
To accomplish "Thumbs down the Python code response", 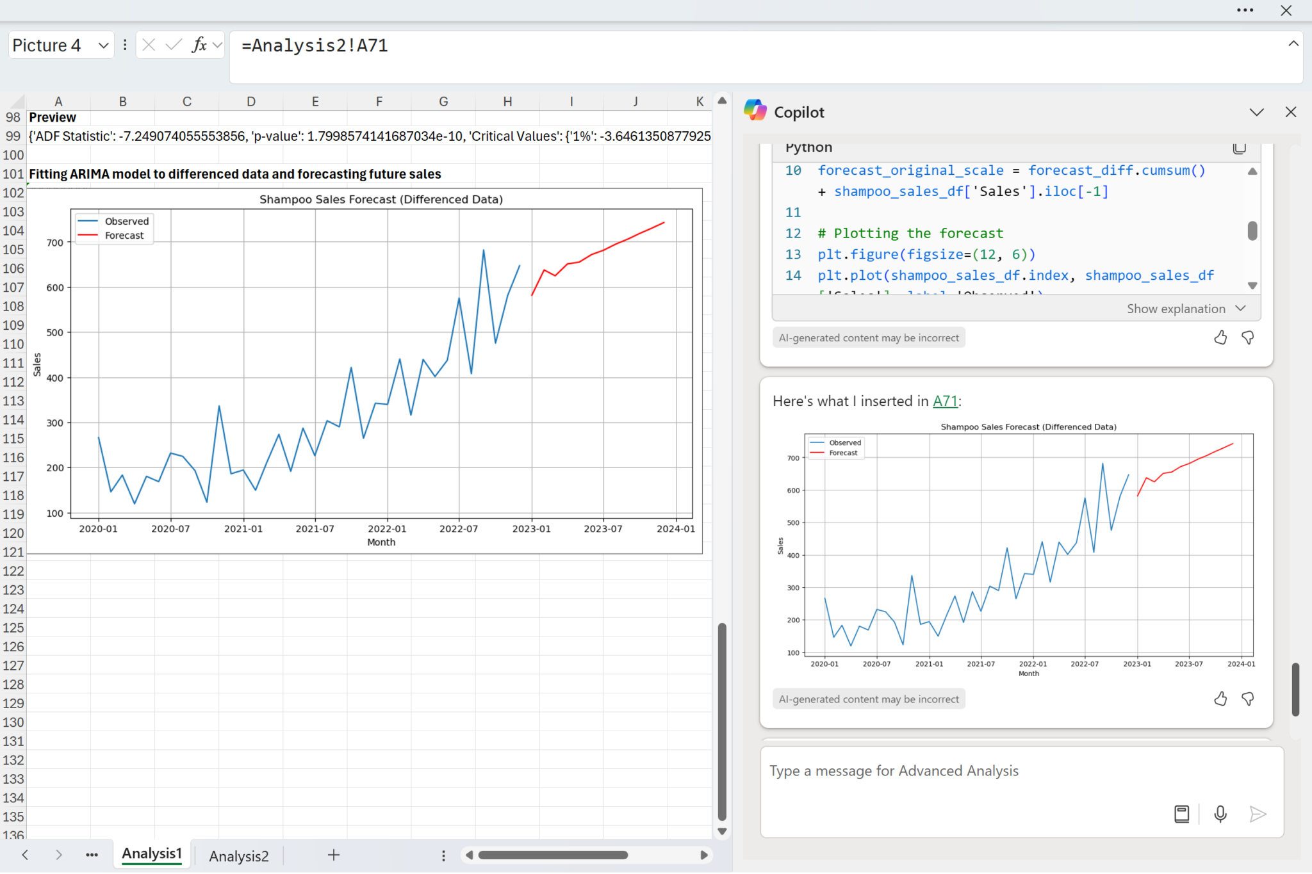I will point(1247,337).
